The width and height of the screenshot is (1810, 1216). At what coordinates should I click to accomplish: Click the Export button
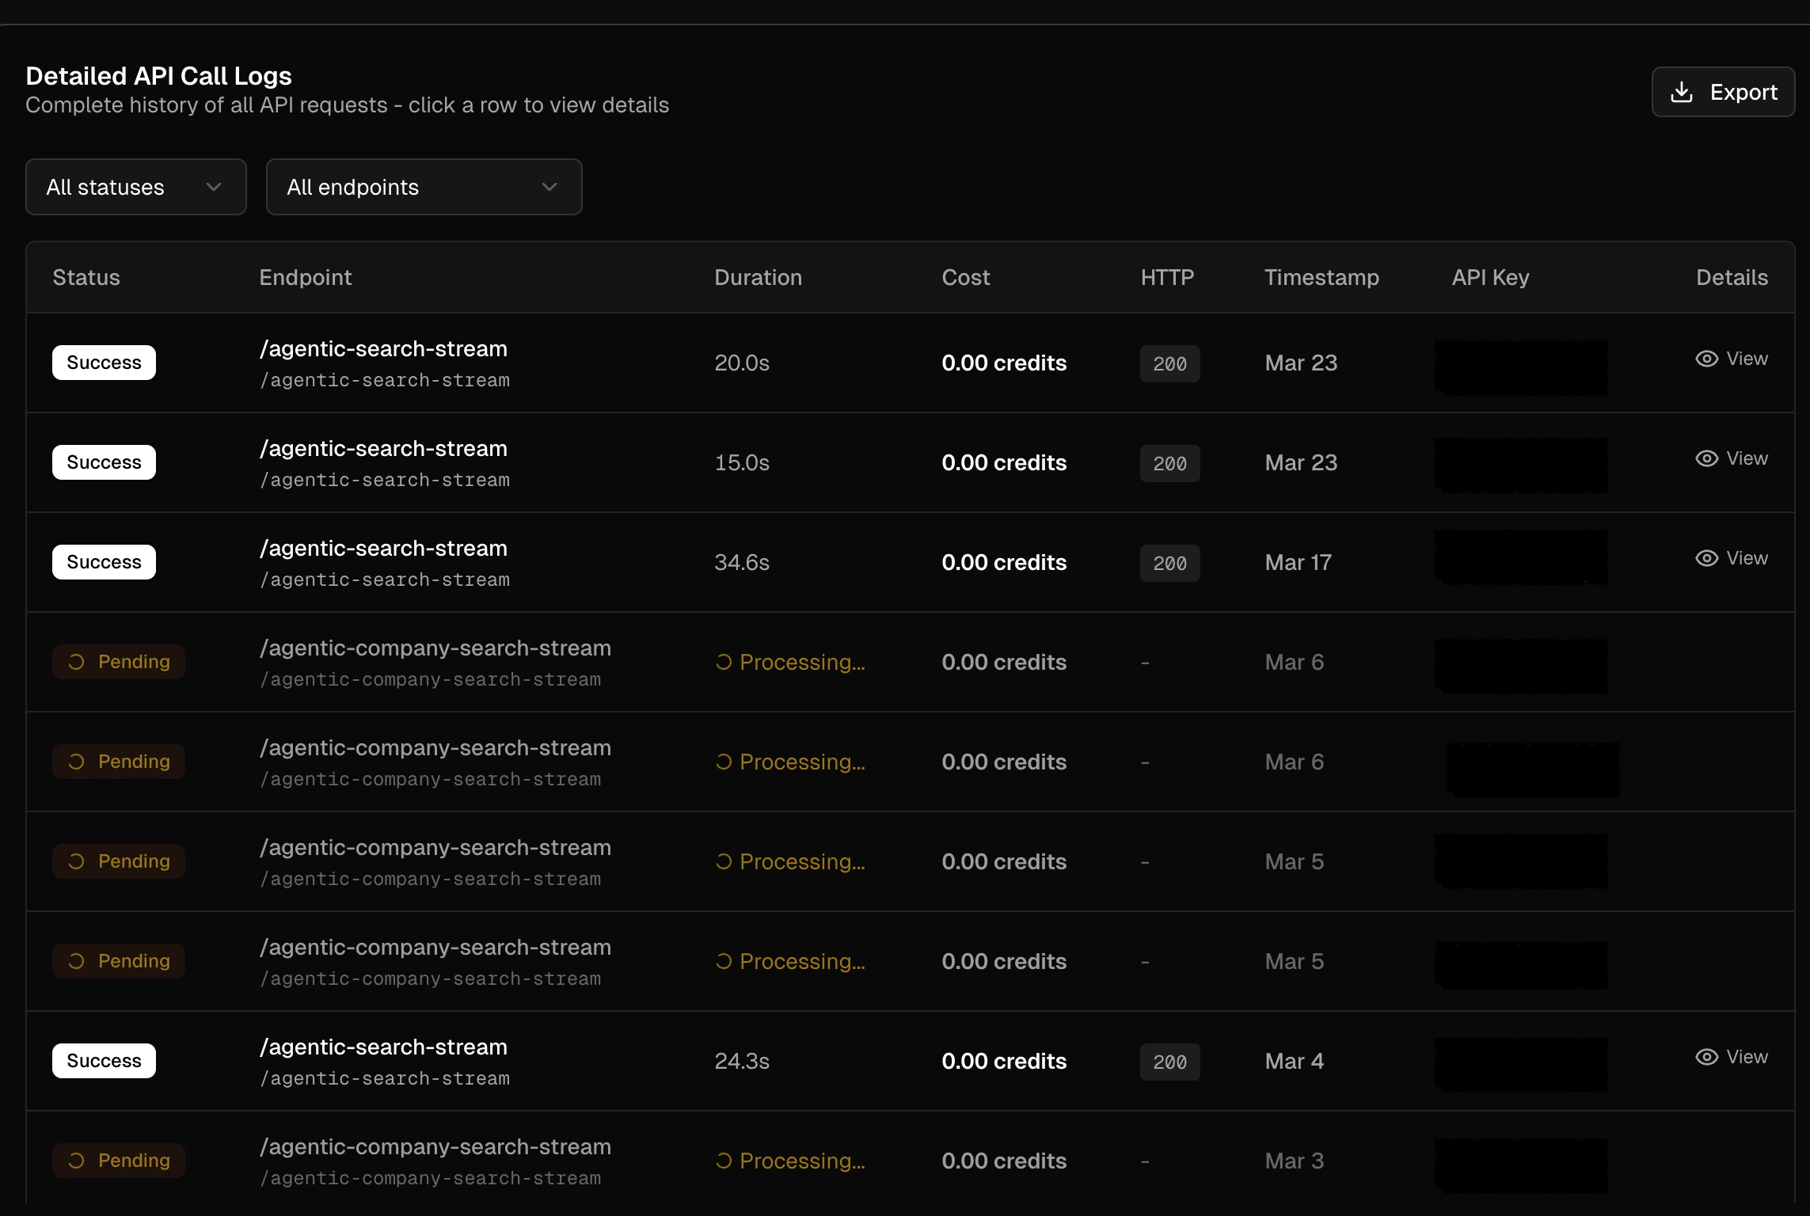click(1723, 92)
